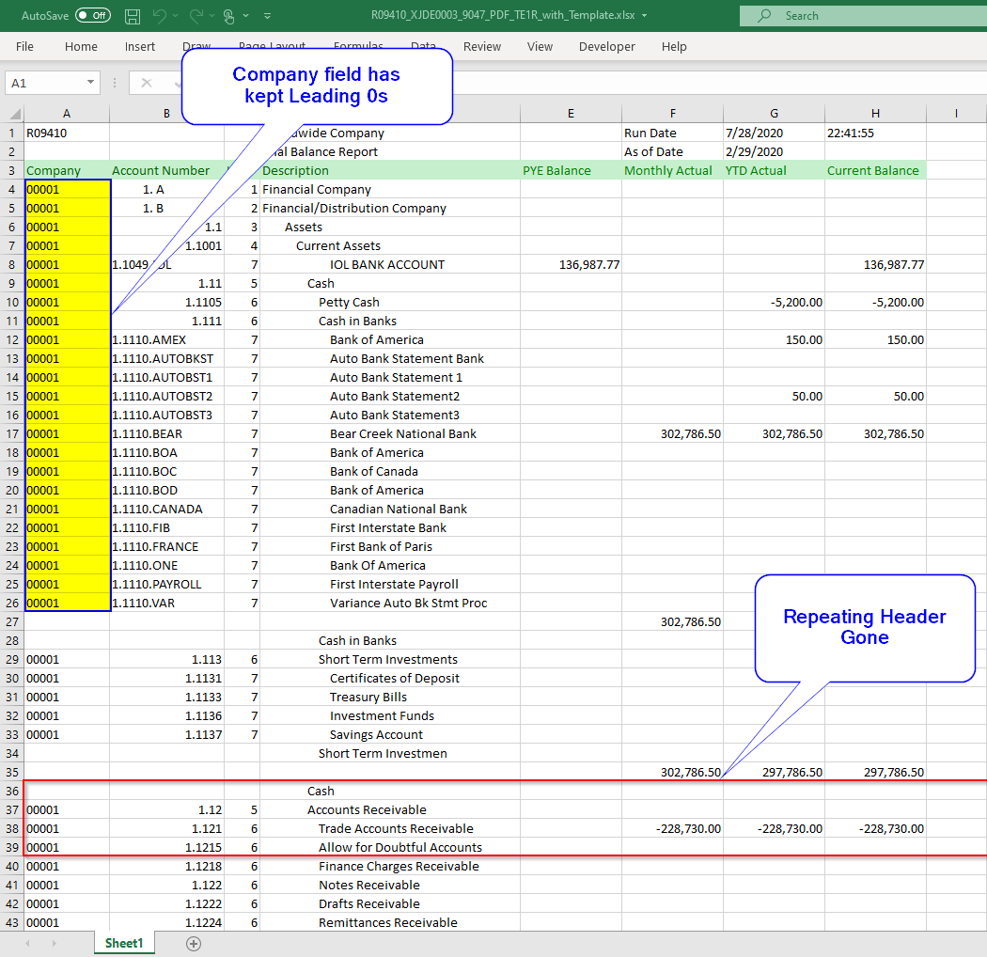This screenshot has width=987, height=957.
Task: Confirm entry with the formula bar checkmark
Action: click(x=178, y=83)
